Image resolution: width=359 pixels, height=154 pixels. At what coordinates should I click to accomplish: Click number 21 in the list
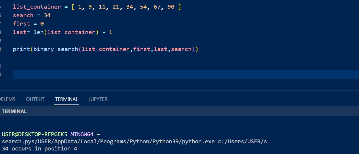(116, 7)
